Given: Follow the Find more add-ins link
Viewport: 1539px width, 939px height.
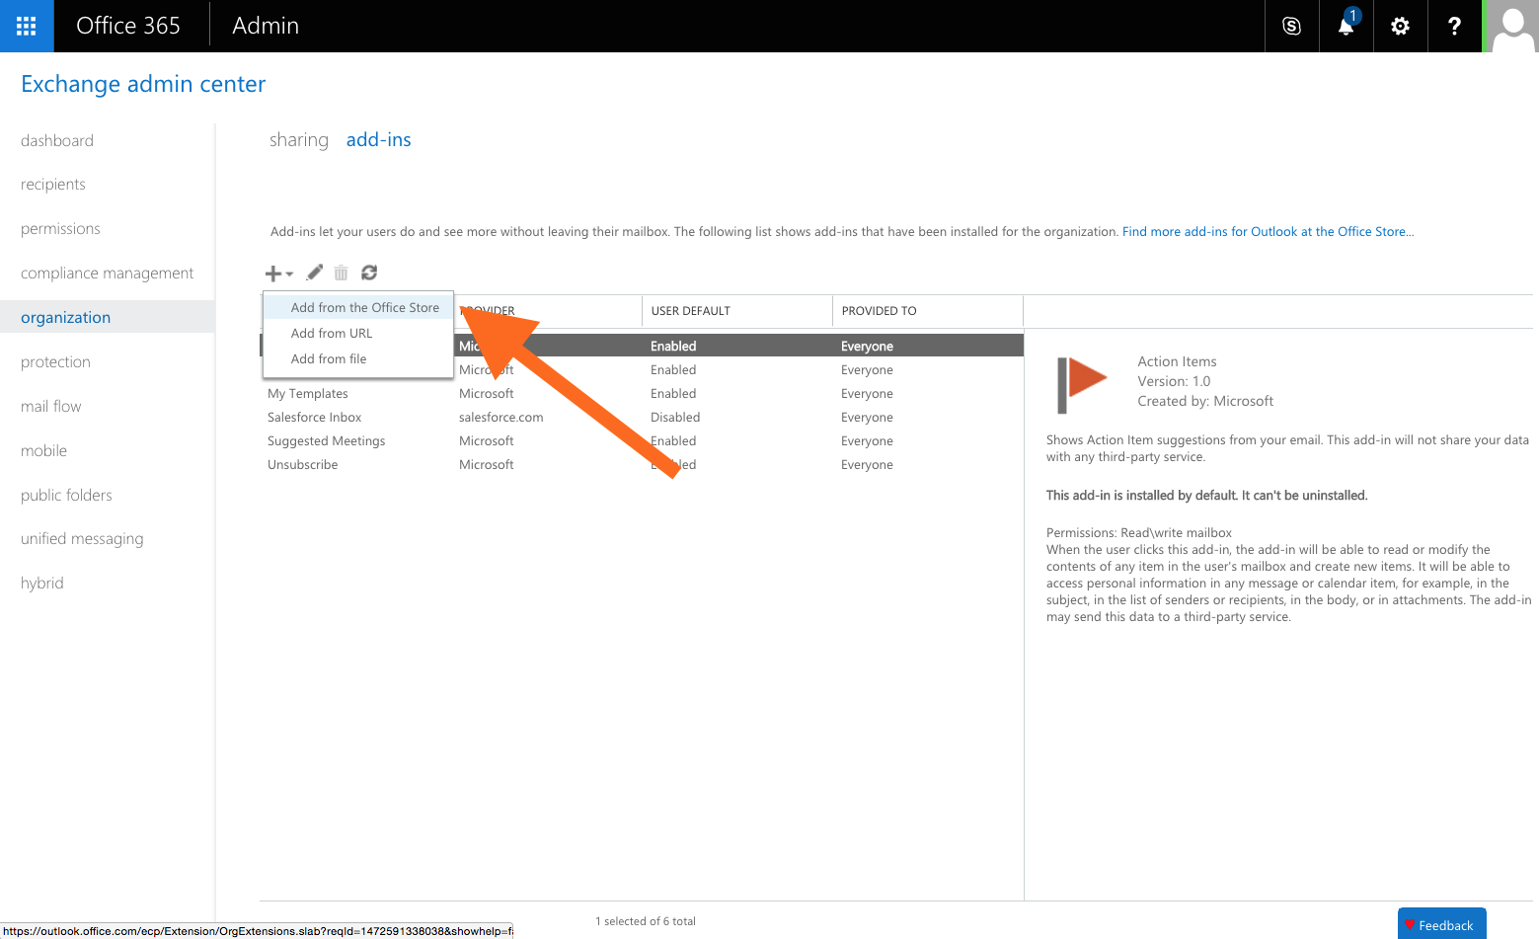Looking at the screenshot, I should [x=1268, y=231].
